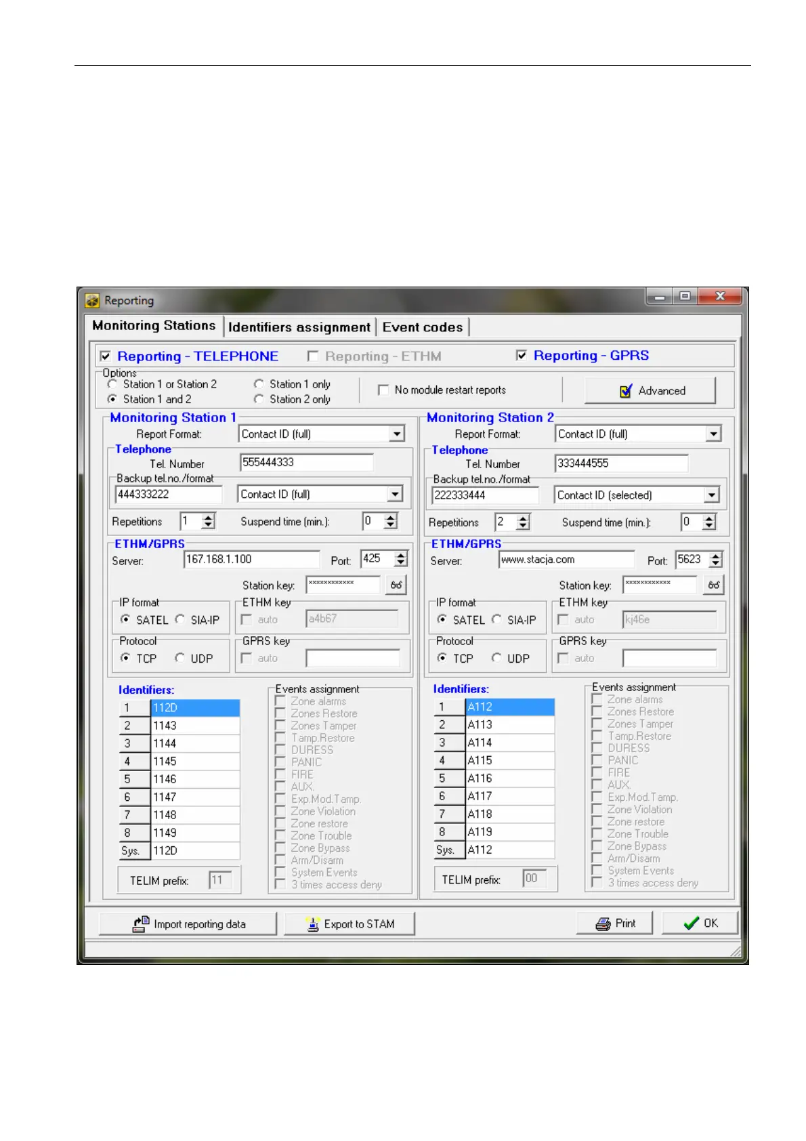Image resolution: width=806 pixels, height=1141 pixels.
Task: Toggle Station 1 Zone alarms checkbox
Action: click(280, 701)
